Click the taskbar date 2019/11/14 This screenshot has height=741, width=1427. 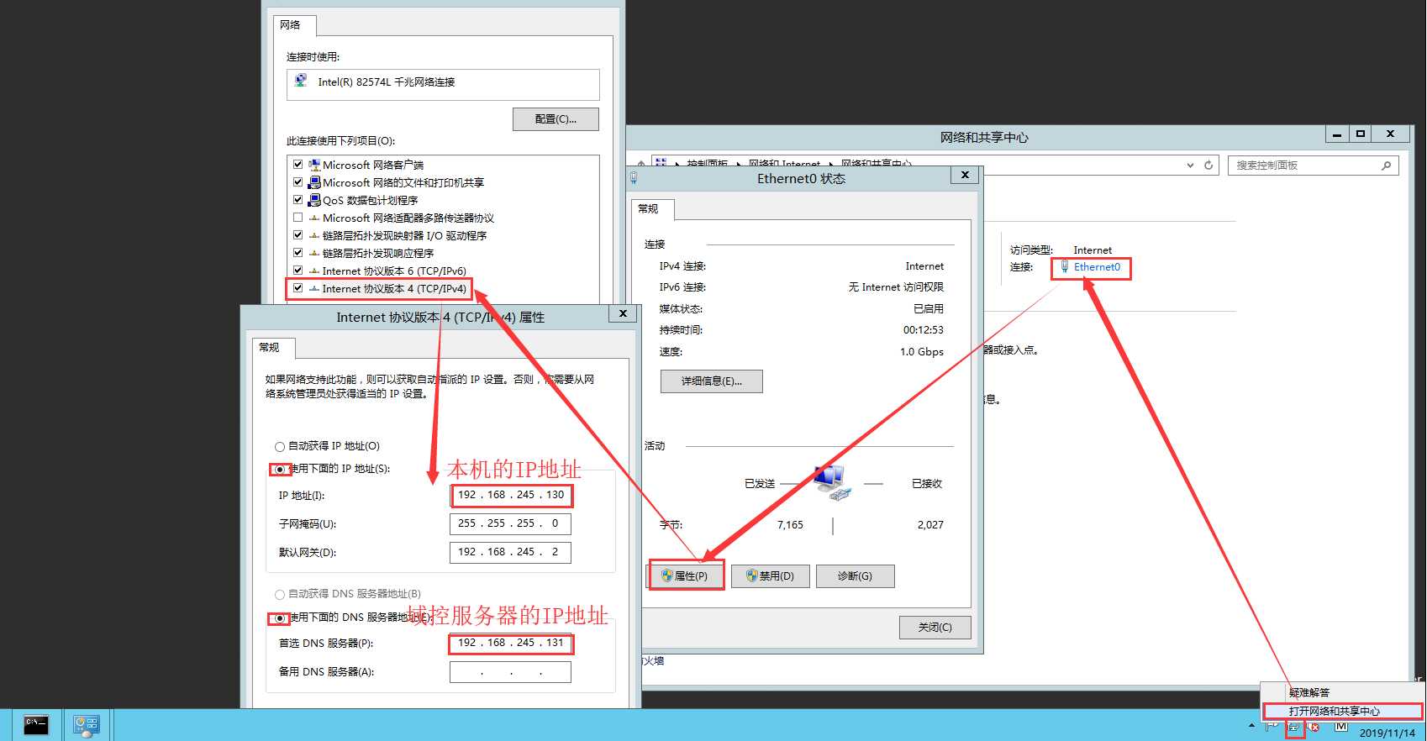pyautogui.click(x=1388, y=733)
